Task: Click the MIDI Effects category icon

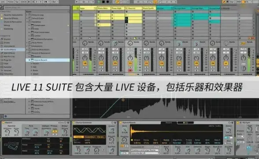Action: 2,53
